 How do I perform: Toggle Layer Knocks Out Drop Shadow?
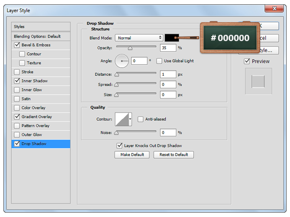119,145
